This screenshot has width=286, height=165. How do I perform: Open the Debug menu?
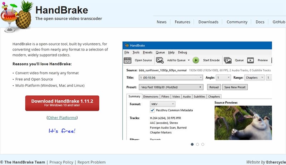[182, 52]
